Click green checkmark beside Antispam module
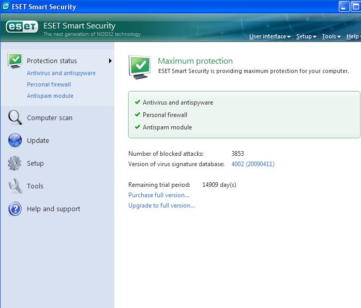 click(138, 127)
